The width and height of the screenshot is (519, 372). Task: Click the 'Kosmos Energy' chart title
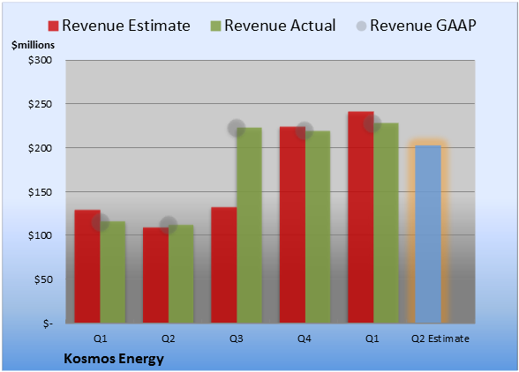(114, 359)
